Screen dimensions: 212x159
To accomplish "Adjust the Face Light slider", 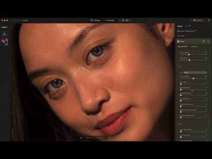I will (x=189, y=55).
